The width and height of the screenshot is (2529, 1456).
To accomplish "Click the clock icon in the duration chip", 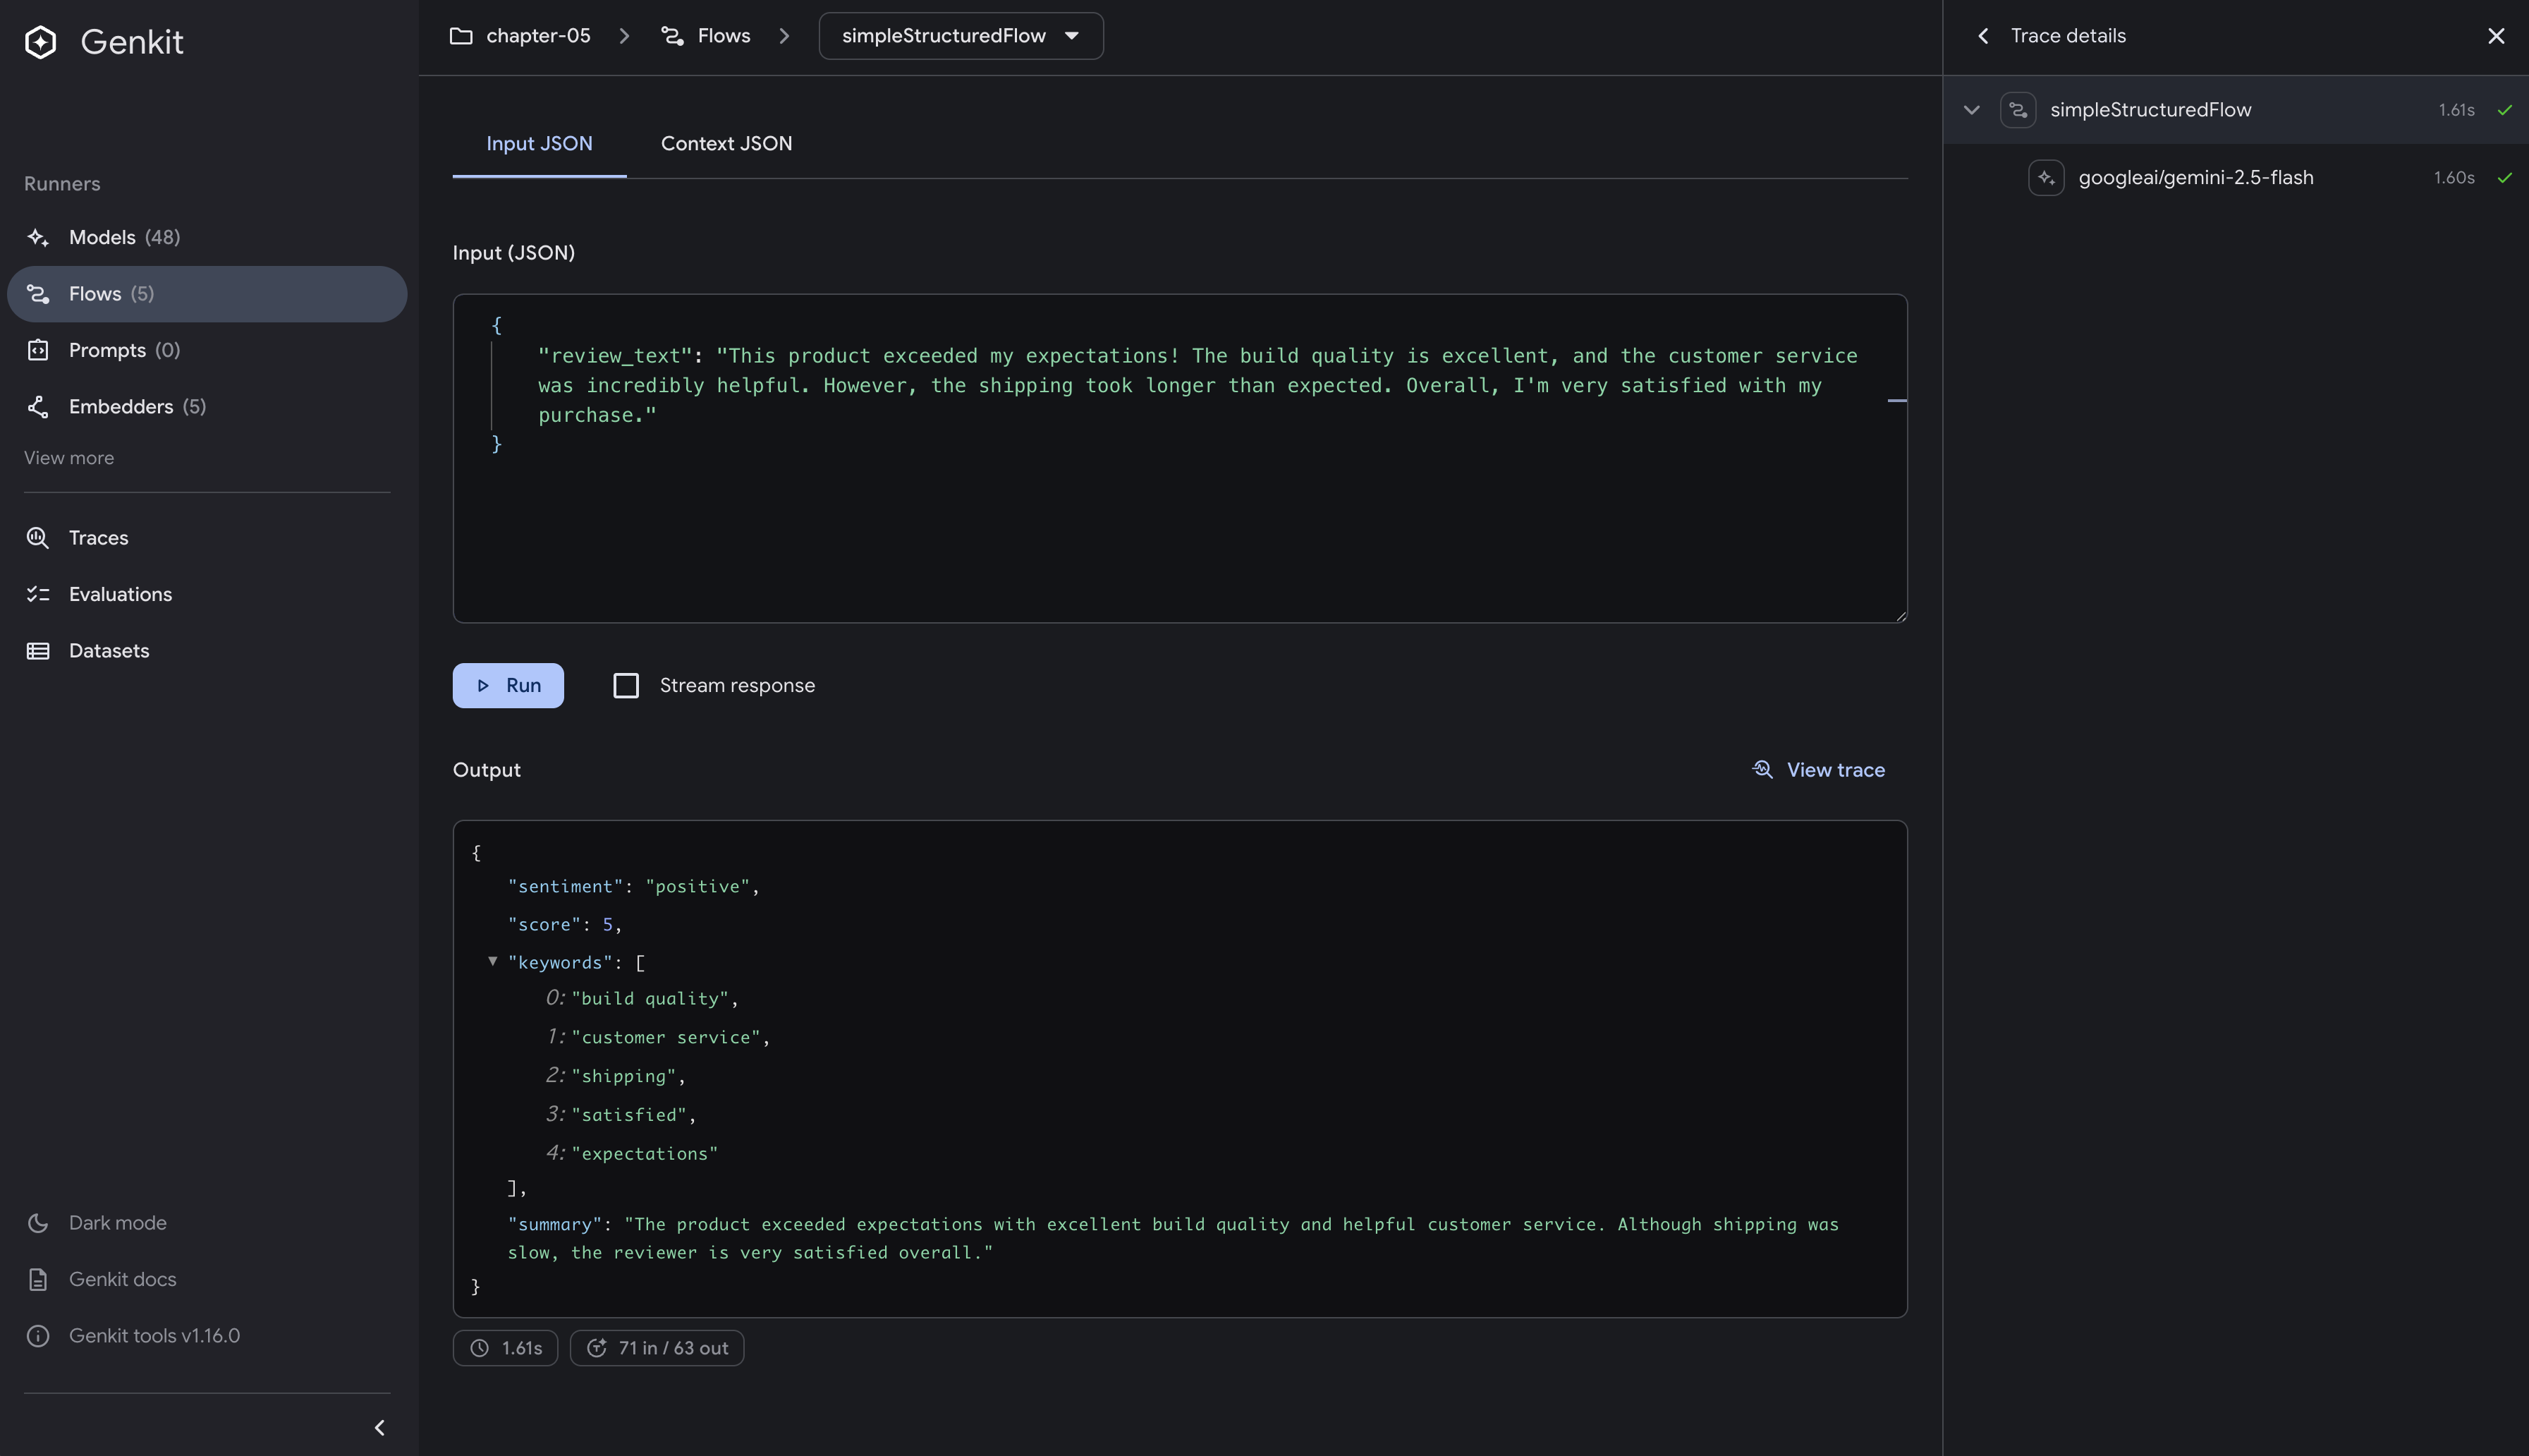I will (480, 1348).
